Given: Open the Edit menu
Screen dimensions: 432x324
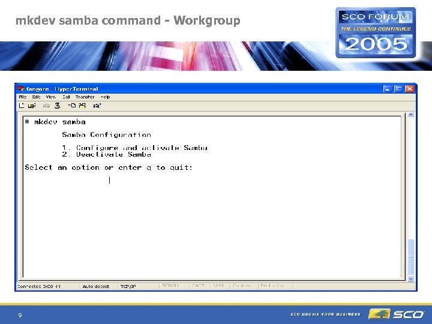Looking at the screenshot, I should click(x=36, y=97).
